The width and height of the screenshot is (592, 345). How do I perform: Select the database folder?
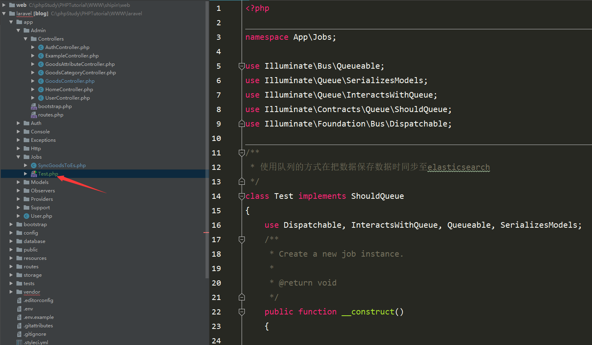(35, 241)
